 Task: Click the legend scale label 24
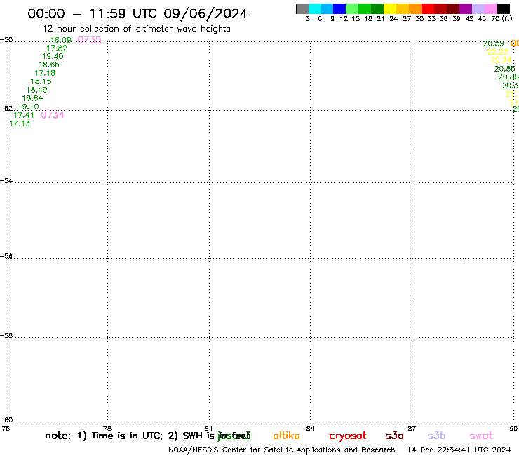393,19
